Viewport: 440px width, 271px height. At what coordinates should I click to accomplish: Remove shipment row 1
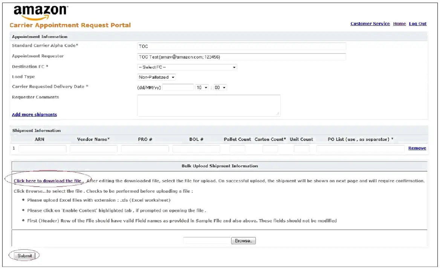click(417, 148)
